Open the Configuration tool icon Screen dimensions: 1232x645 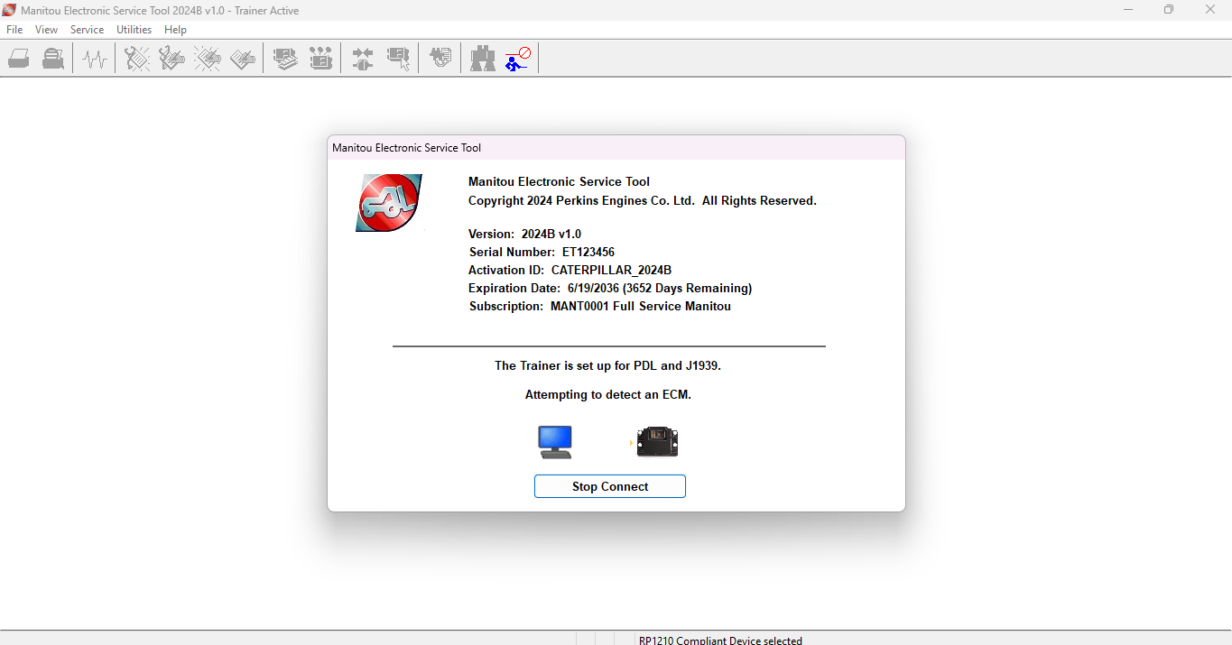point(320,60)
